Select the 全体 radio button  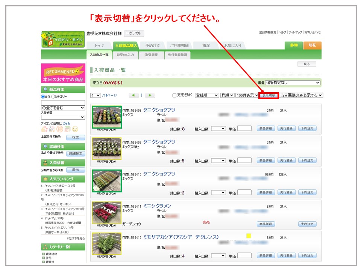(x=42, y=97)
